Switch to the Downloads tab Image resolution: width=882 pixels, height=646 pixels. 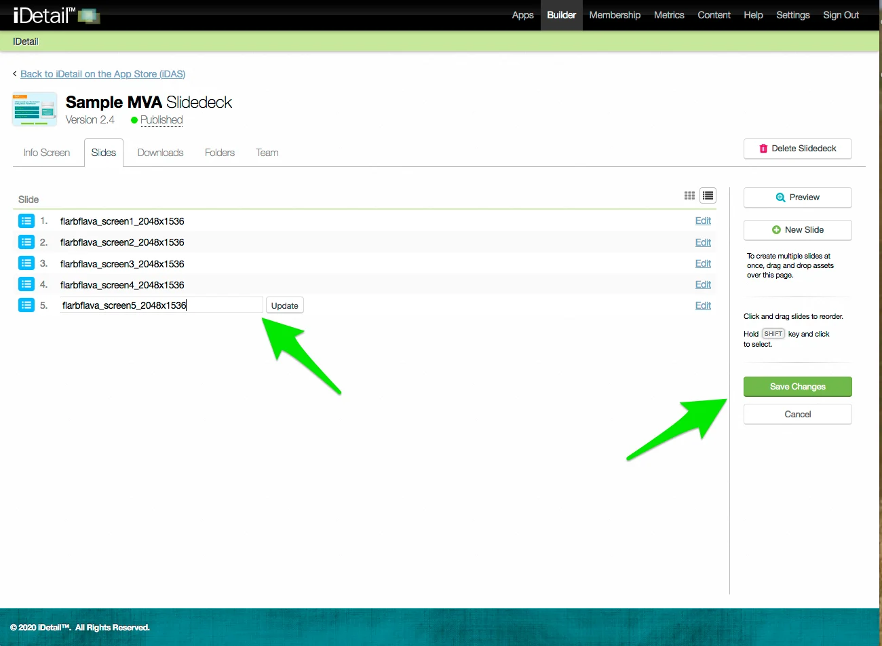point(161,153)
